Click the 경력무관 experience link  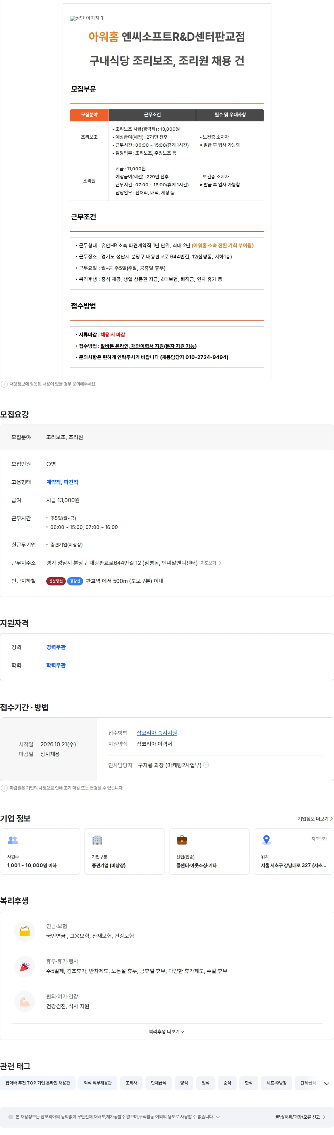click(x=56, y=647)
